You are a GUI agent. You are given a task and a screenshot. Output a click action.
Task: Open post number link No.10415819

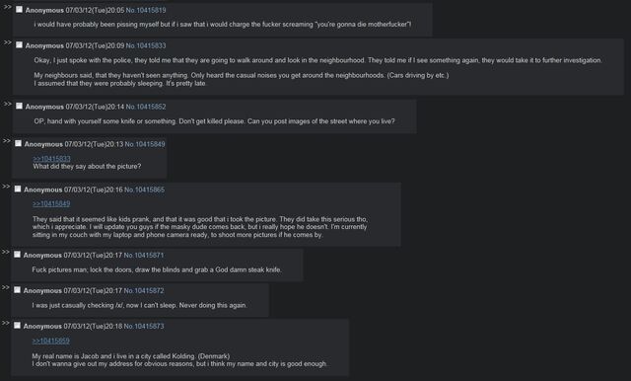(x=146, y=10)
